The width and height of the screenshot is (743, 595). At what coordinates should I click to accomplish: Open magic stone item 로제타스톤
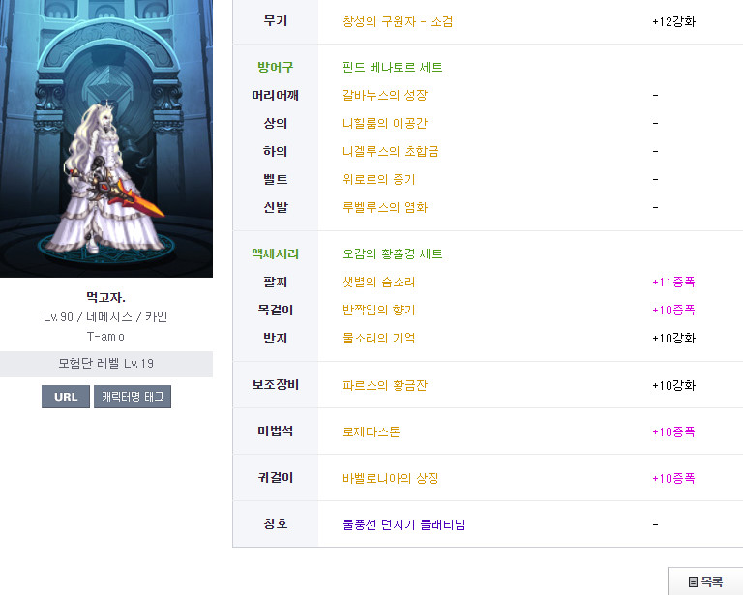(x=371, y=431)
